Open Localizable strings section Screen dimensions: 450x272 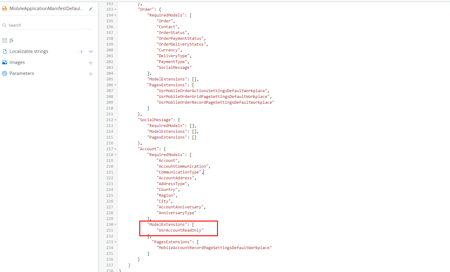point(29,51)
